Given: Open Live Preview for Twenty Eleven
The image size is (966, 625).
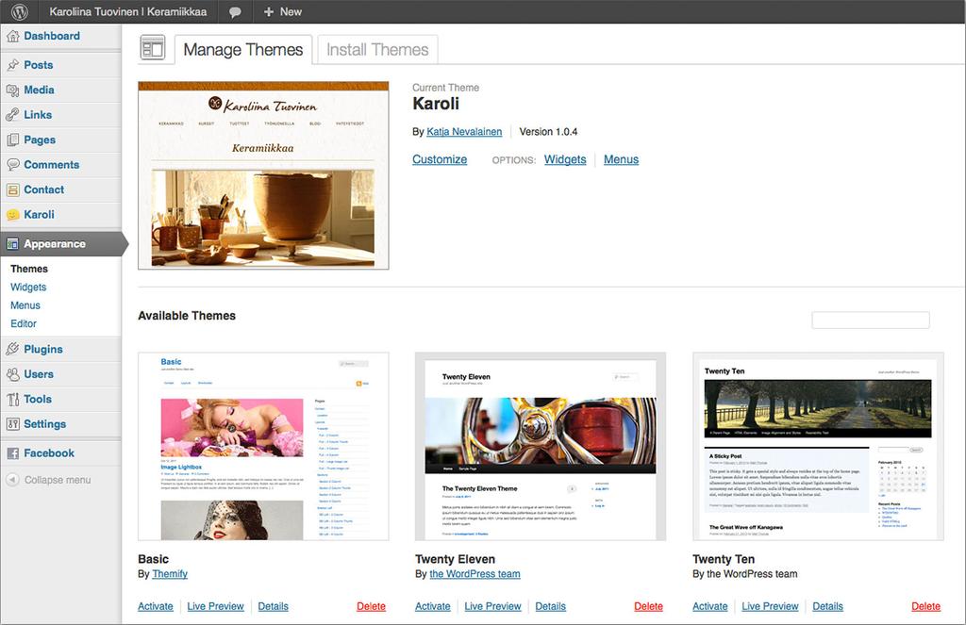Looking at the screenshot, I should tap(492, 606).
